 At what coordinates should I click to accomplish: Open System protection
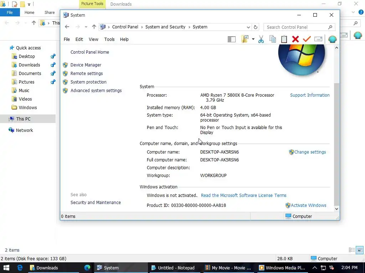pyautogui.click(x=88, y=82)
